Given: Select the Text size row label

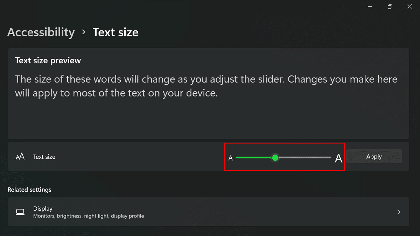Looking at the screenshot, I should 44,157.
